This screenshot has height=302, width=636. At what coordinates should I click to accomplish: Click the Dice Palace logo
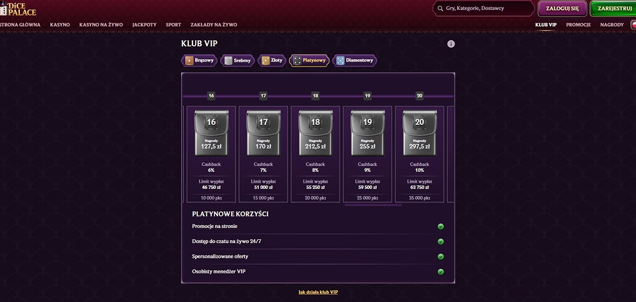[x=18, y=9]
